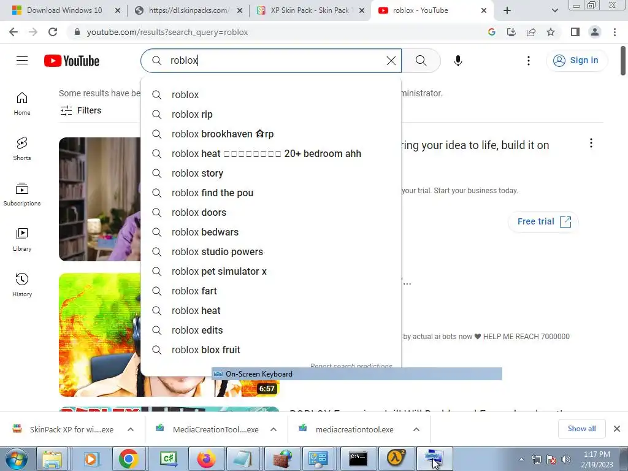Viewport: 628px width, 471px height.
Task: Open History in the sidebar
Action: [x=22, y=285]
